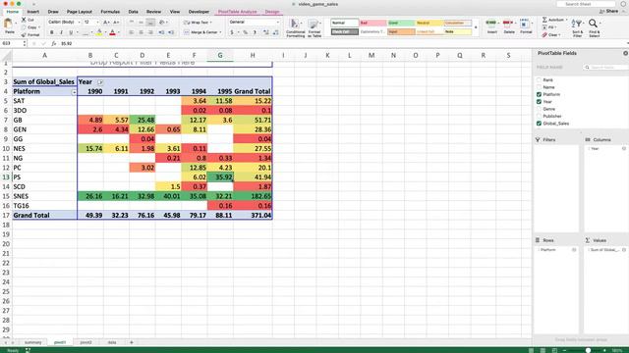Close the PivotTable Fields pane
Viewport: 629px width, 353px height.
pyautogui.click(x=625, y=53)
